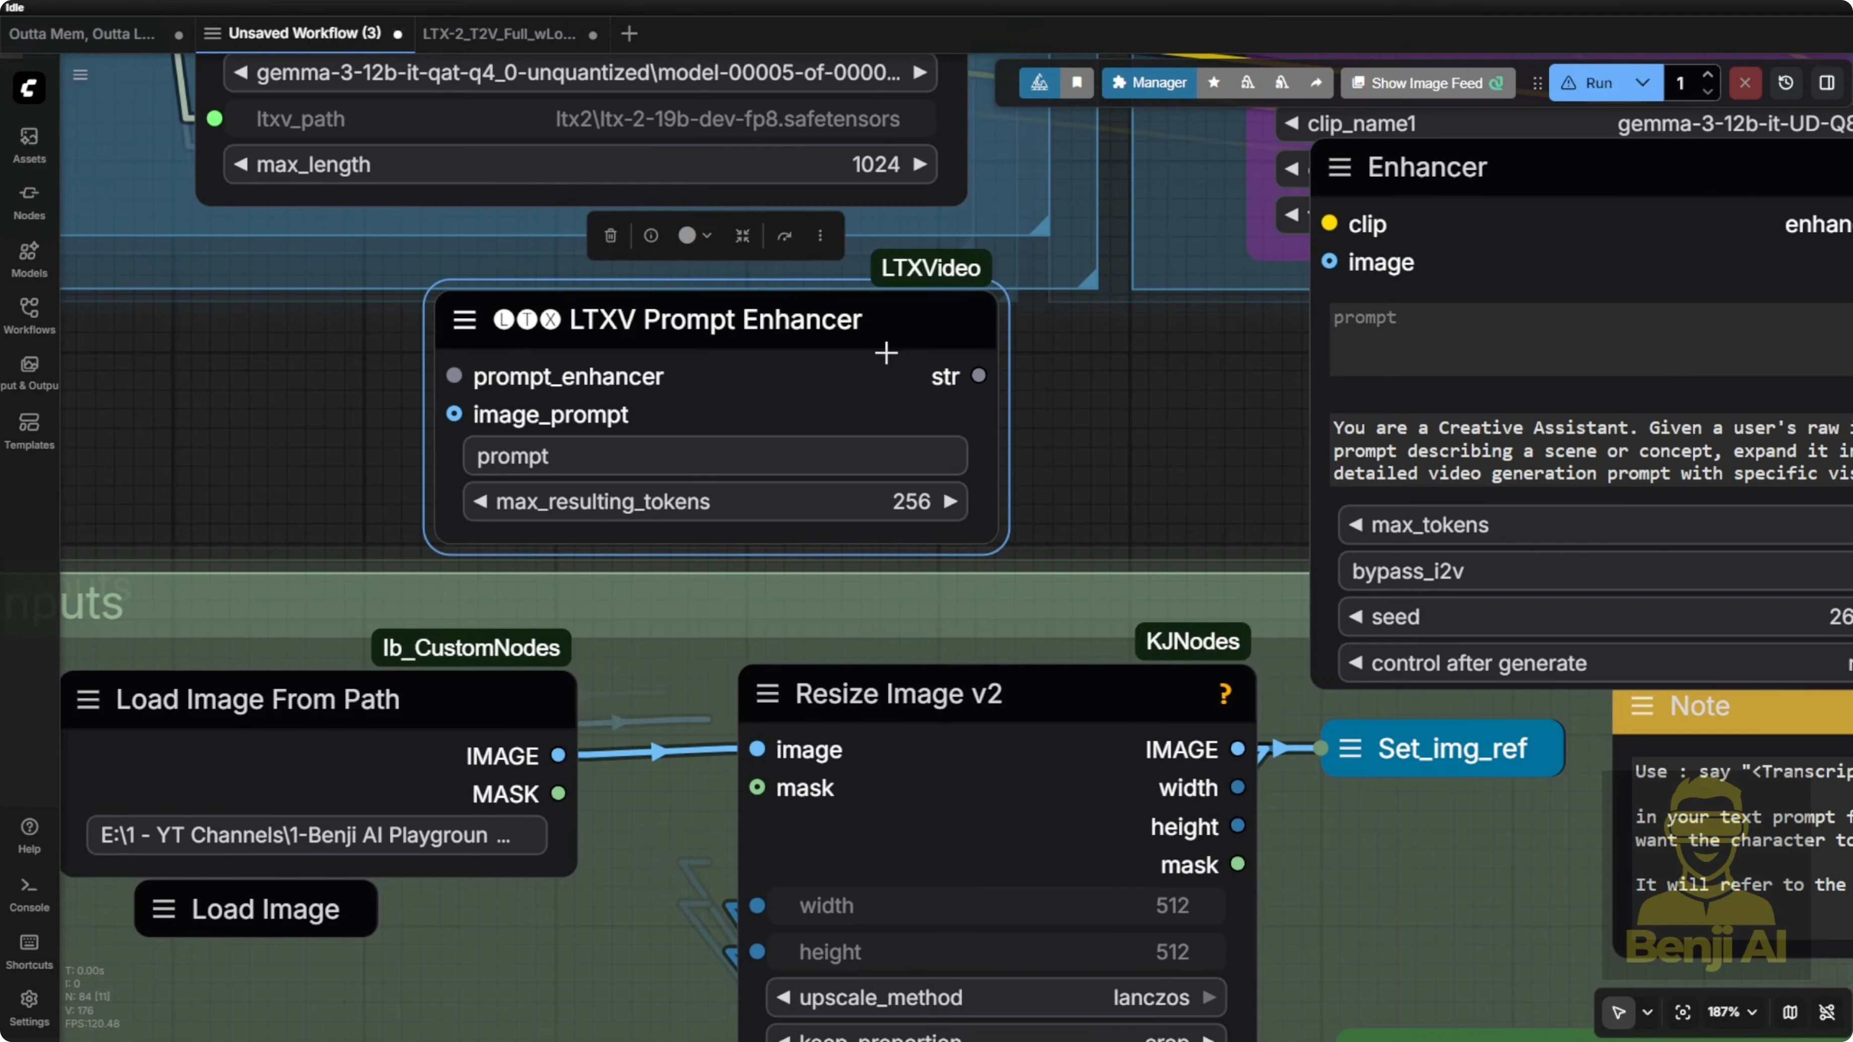Screen dimensions: 1853x1042
Task: Click the Resize Image v2 help question mark
Action: [1225, 693]
